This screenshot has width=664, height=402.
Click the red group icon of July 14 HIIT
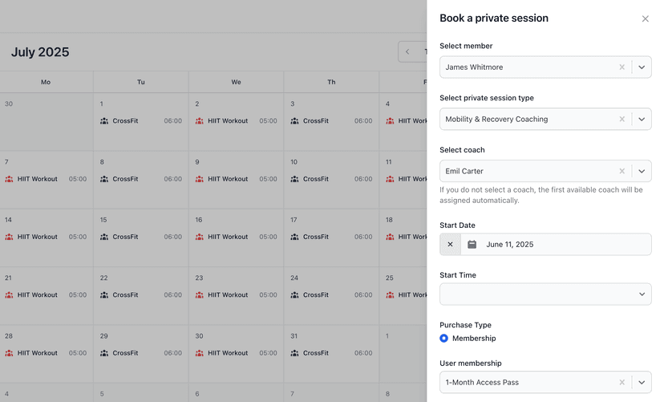(x=9, y=238)
